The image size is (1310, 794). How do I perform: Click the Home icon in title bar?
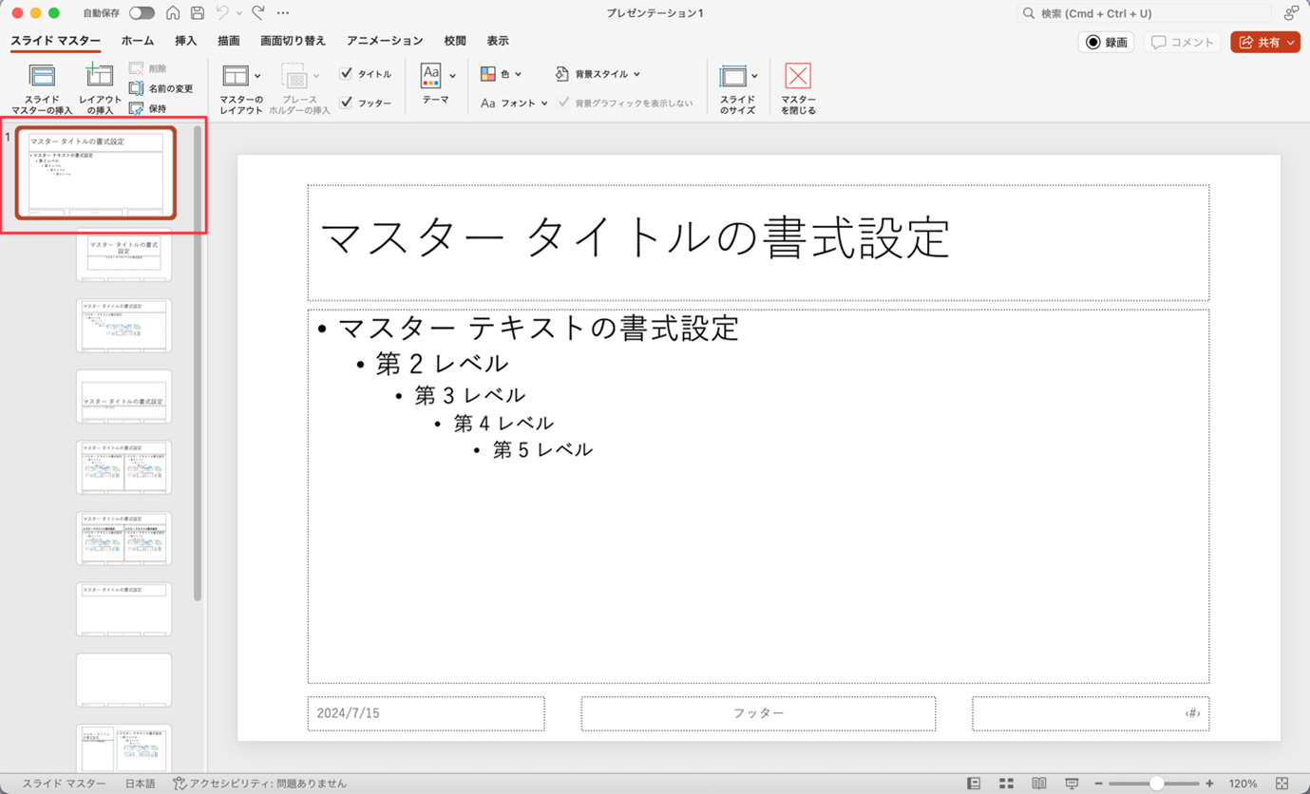(173, 13)
